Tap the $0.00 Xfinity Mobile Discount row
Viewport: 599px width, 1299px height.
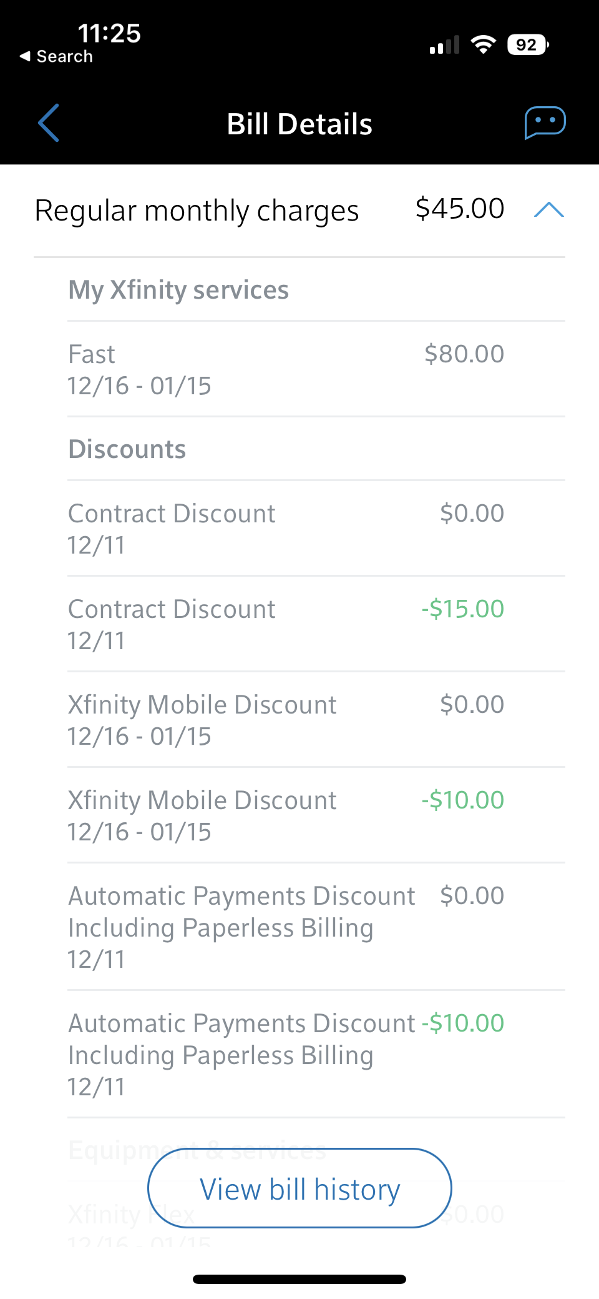click(x=286, y=720)
